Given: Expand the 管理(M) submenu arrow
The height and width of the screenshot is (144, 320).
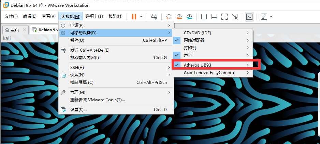Looking at the screenshot, I should pyautogui.click(x=169, y=92).
